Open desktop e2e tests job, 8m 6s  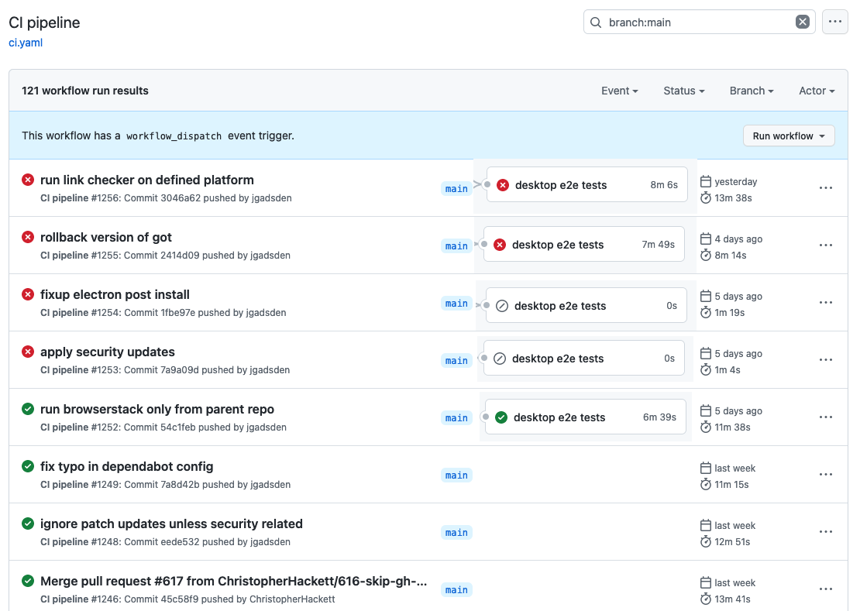587,184
